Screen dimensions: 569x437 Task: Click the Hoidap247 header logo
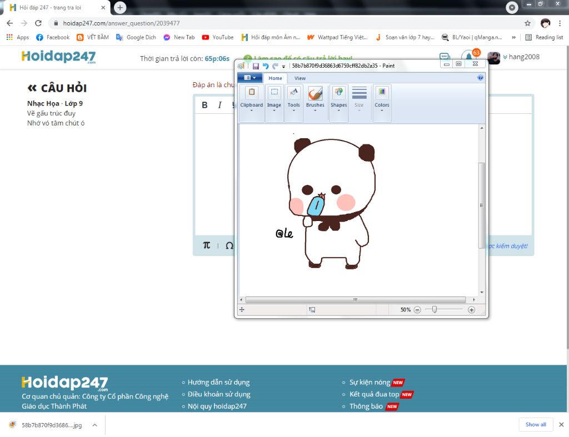[x=58, y=57]
